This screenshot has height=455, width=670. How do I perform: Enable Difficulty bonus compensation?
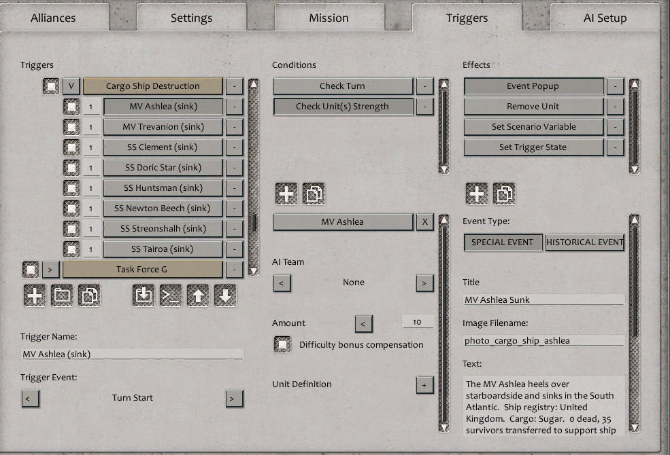282,344
